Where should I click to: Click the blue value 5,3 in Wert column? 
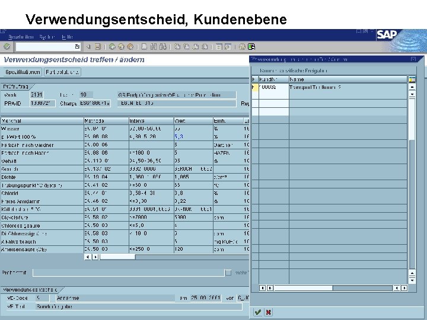[179, 136]
